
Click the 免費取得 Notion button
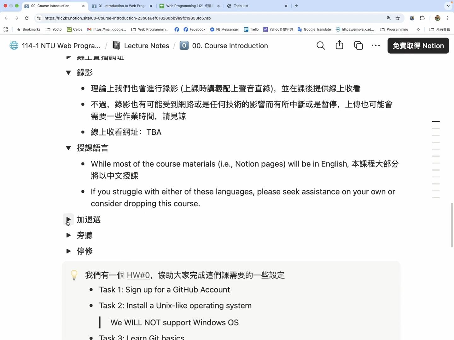(x=418, y=46)
